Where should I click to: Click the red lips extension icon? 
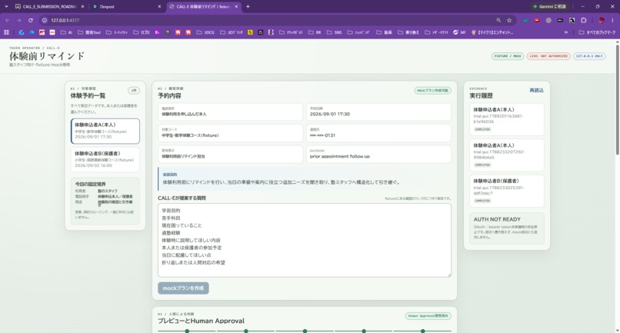tap(537, 20)
